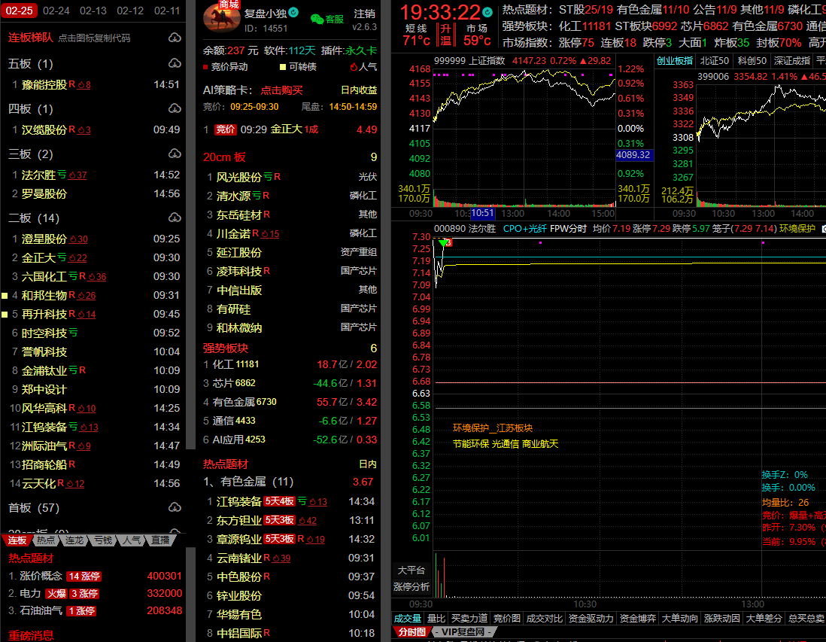Click the refresh icon next to username 复盘小独

pos(293,13)
